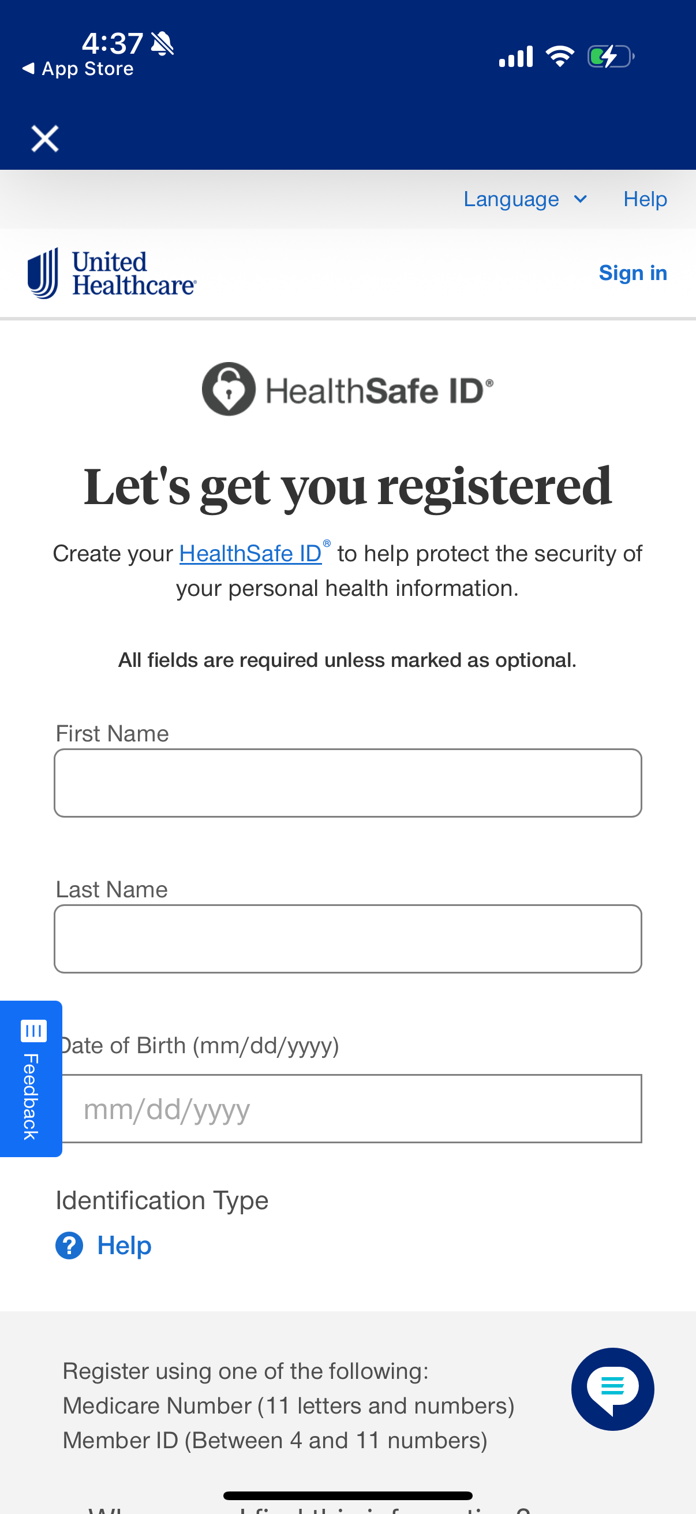Image resolution: width=696 pixels, height=1514 pixels.
Task: Click the question mark help icon
Action: (x=69, y=1245)
